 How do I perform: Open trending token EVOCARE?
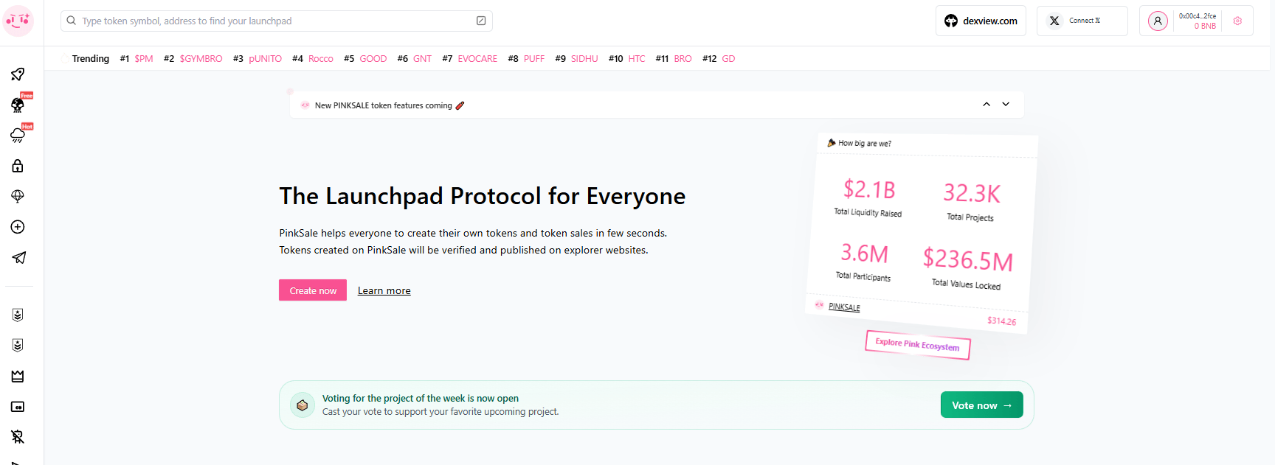(x=477, y=59)
